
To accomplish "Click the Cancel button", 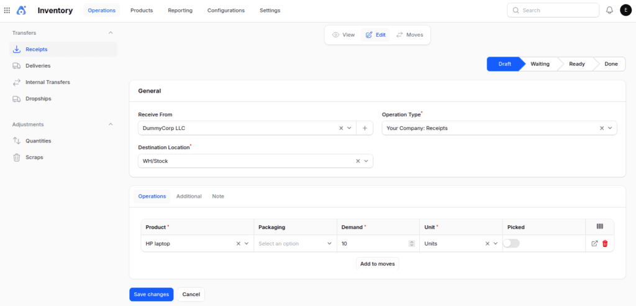I will (x=191, y=294).
